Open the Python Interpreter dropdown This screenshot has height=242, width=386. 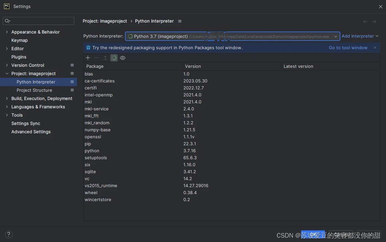(x=336, y=36)
